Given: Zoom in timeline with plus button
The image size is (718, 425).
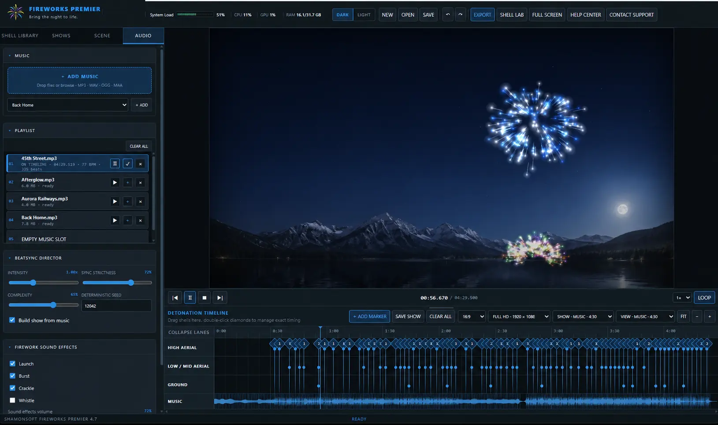Looking at the screenshot, I should tap(710, 316).
